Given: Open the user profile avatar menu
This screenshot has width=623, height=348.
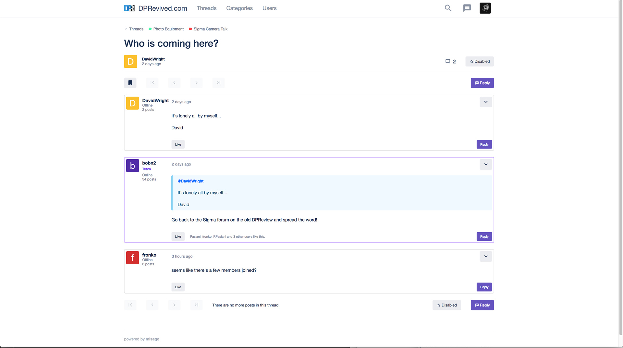Looking at the screenshot, I should point(485,8).
